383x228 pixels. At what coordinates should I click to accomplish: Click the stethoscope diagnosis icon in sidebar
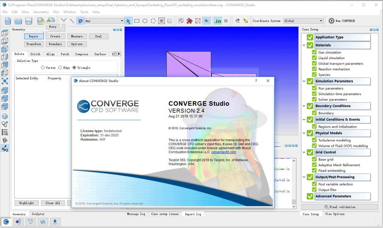click(5, 124)
